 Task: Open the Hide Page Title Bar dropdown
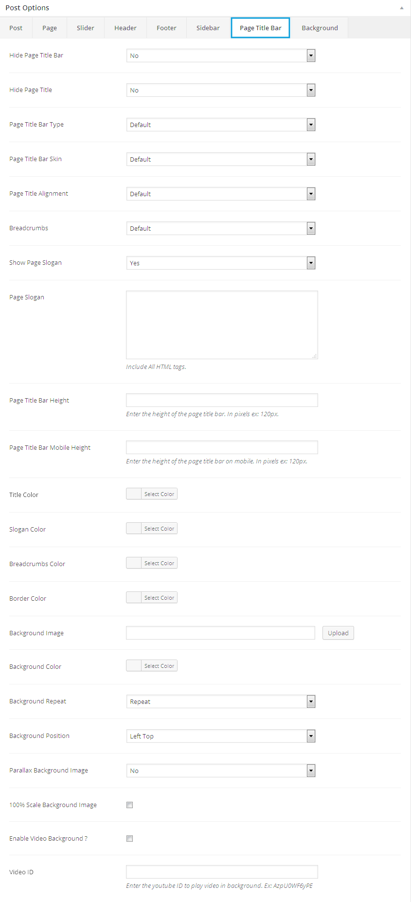pyautogui.click(x=220, y=56)
